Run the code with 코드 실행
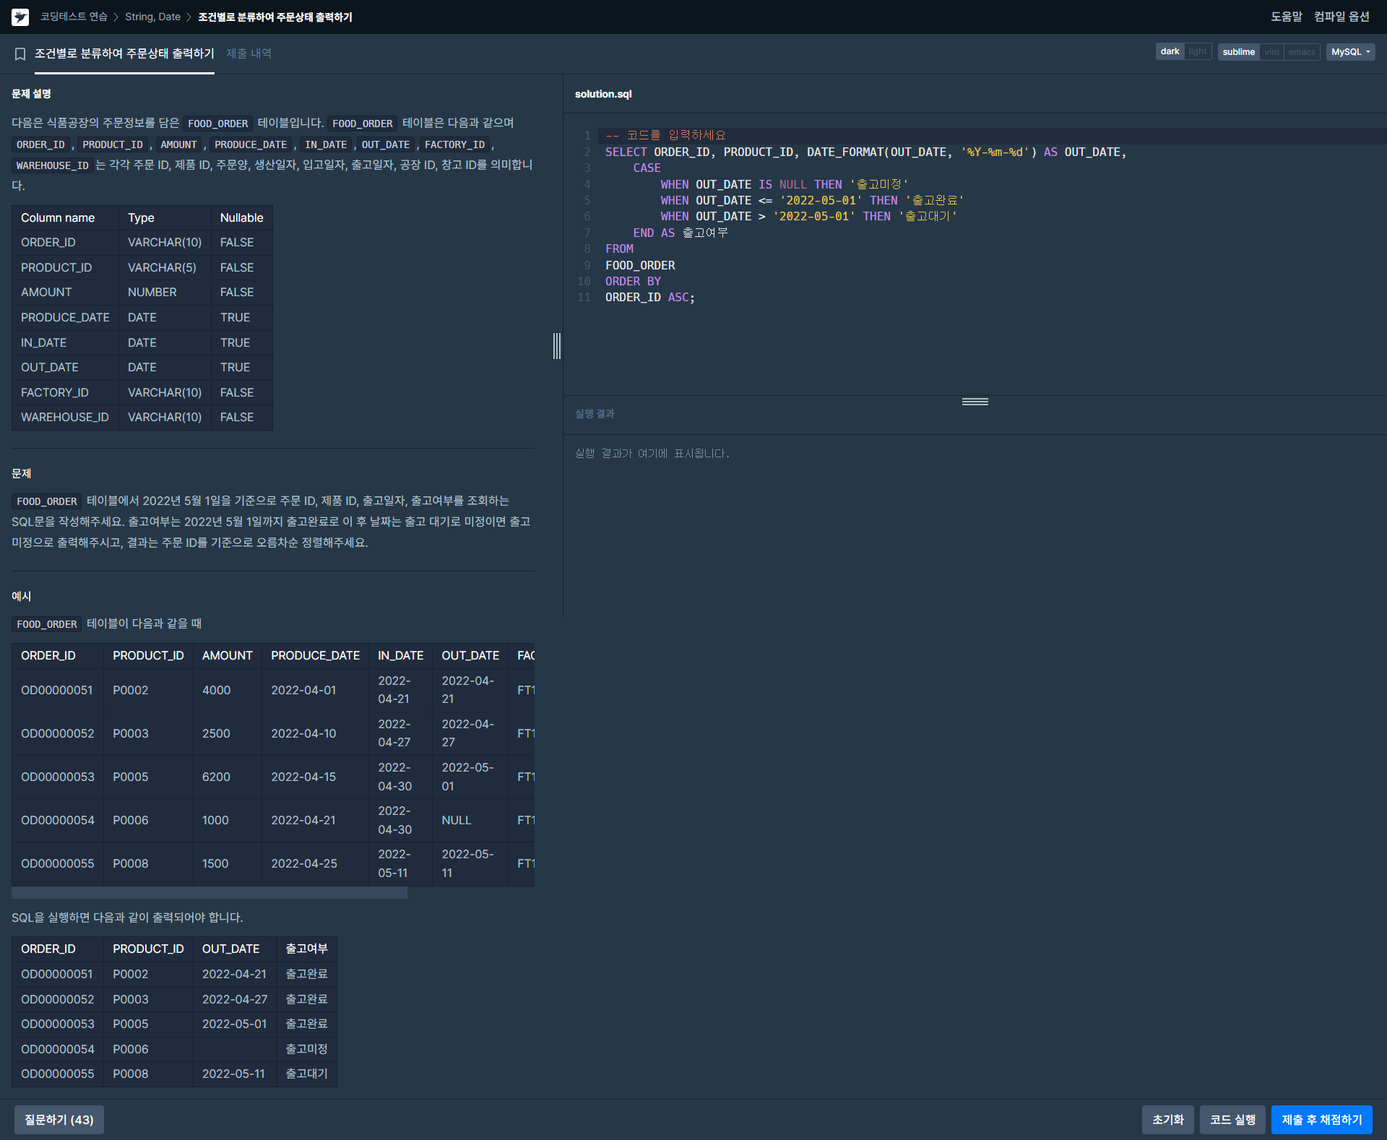Image resolution: width=1387 pixels, height=1140 pixels. coord(1232,1119)
